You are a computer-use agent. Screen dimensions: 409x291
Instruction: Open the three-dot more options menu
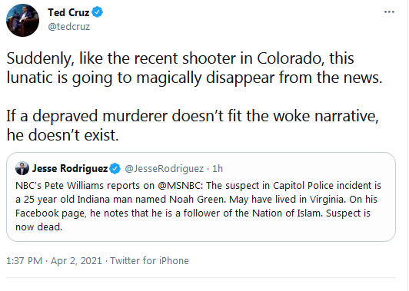click(389, 12)
